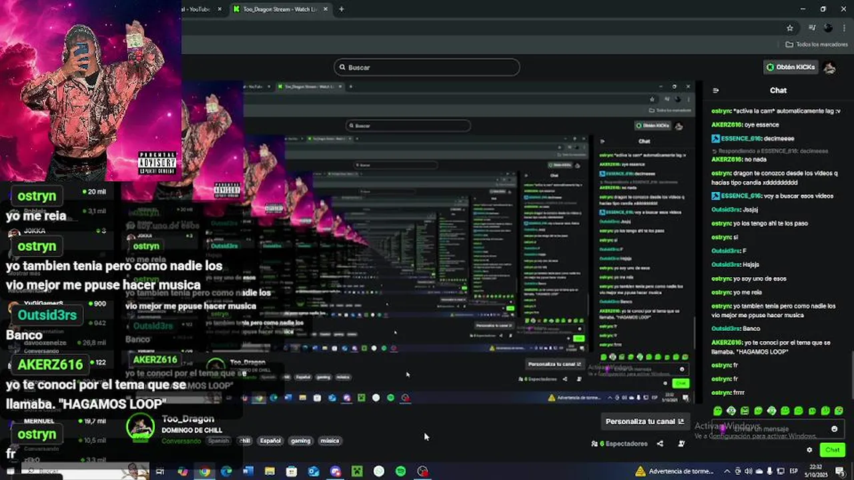Open Minecraft from the taskbar
This screenshot has height=480, width=854.
(357, 471)
